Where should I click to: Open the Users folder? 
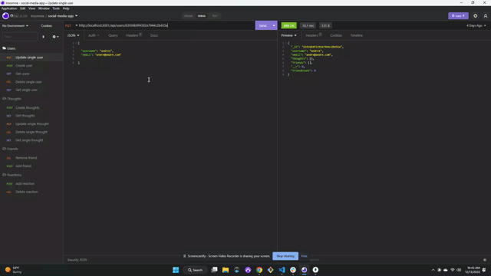pos(8,48)
